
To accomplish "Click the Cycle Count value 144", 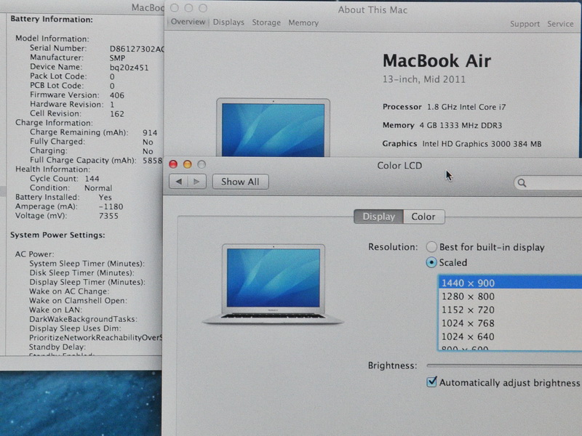I will [92, 179].
